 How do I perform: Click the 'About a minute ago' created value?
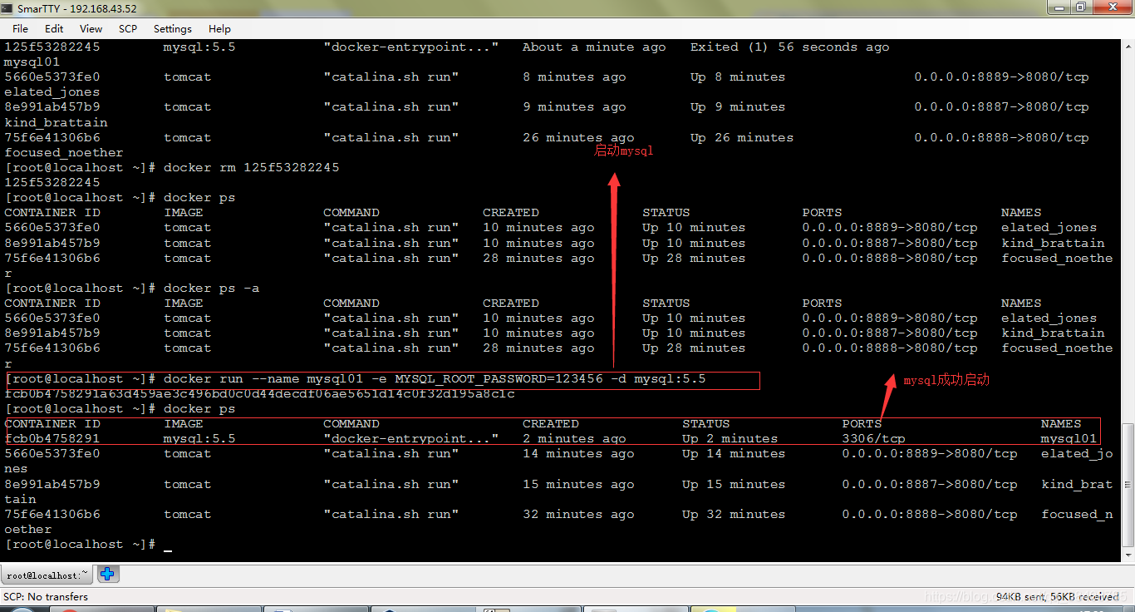coord(594,47)
